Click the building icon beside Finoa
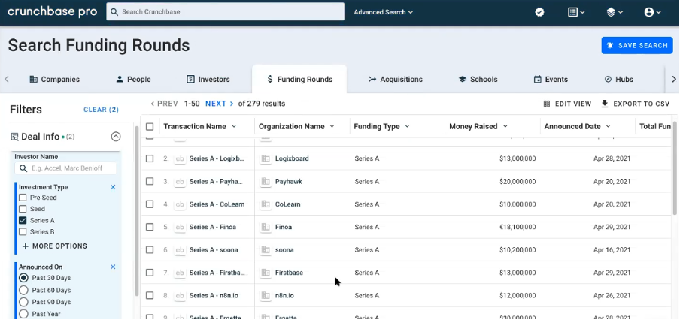Image resolution: width=680 pixels, height=320 pixels. coord(265,227)
